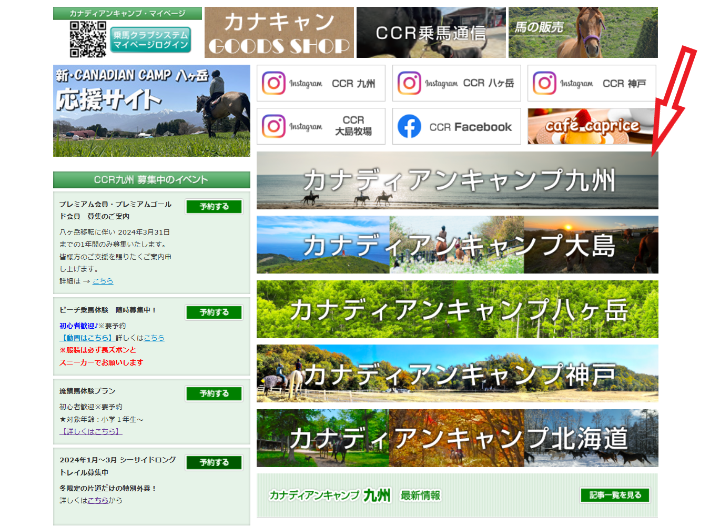The height and width of the screenshot is (526, 710).
Task: Click the My Page QR code image
Action: (x=88, y=39)
